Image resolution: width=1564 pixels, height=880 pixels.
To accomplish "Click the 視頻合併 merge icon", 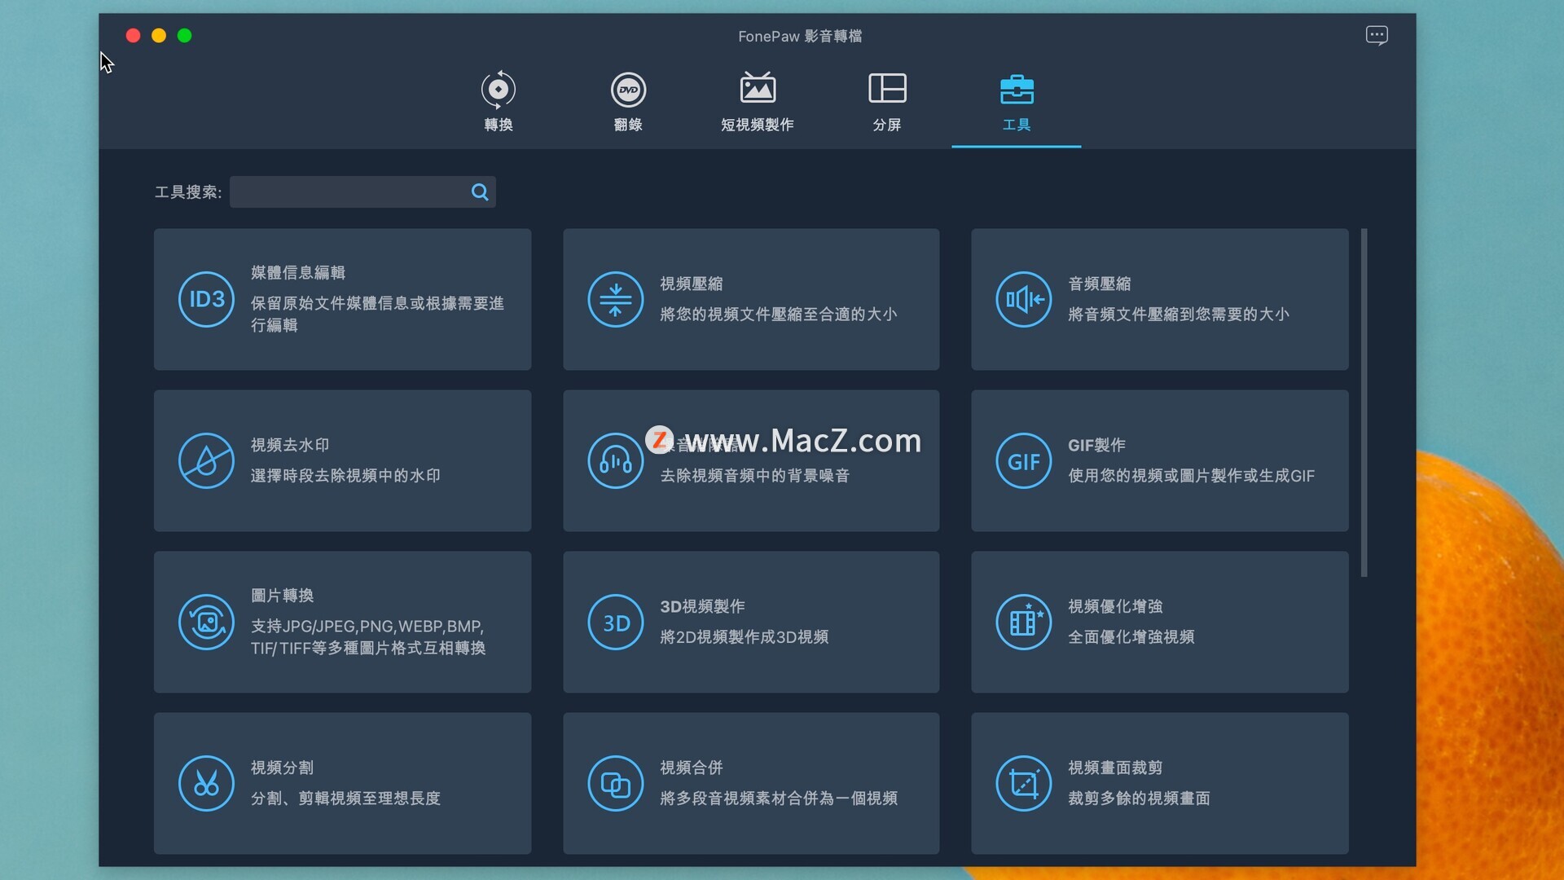I will (616, 783).
